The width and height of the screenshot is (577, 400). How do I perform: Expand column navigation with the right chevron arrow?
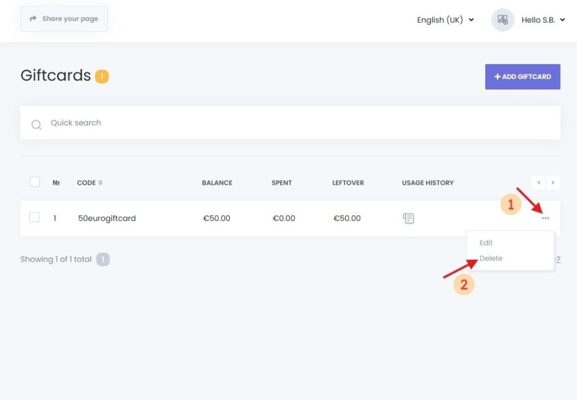point(553,183)
